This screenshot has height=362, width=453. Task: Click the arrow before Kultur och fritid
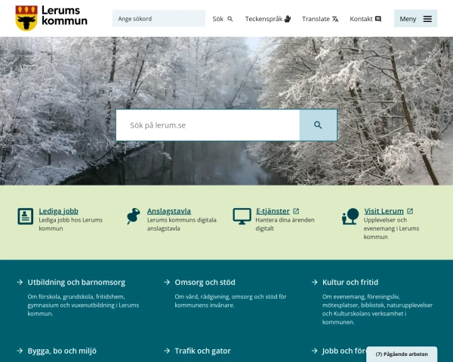click(315, 282)
